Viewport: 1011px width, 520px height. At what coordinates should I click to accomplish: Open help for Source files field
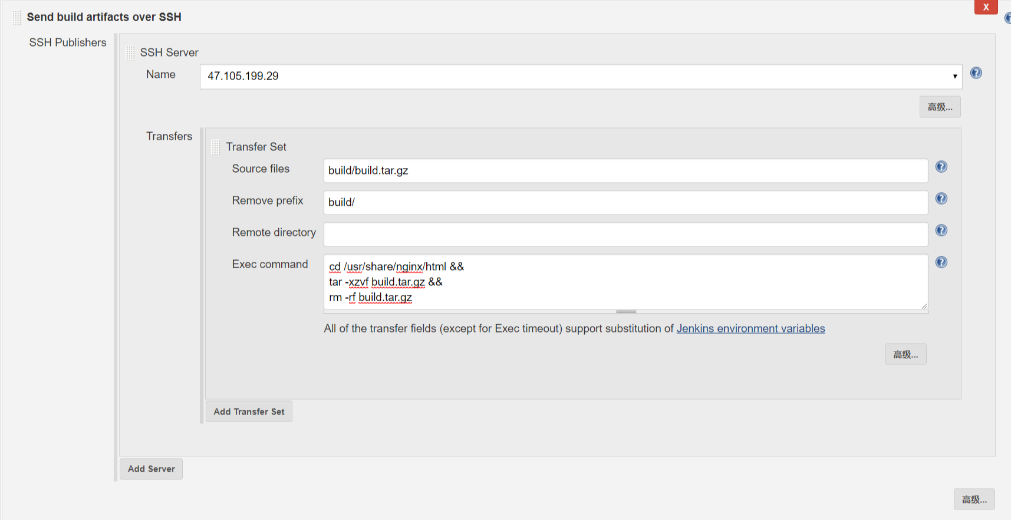coord(941,167)
